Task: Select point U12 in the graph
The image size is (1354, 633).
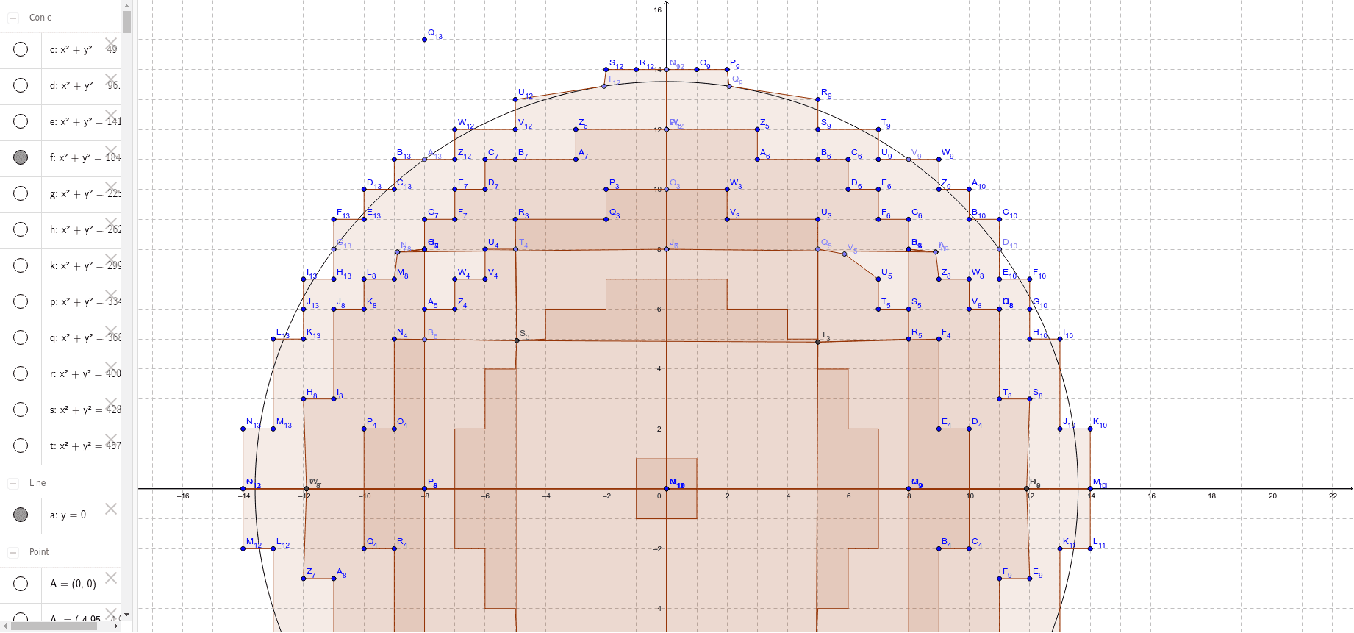Action: click(x=515, y=99)
